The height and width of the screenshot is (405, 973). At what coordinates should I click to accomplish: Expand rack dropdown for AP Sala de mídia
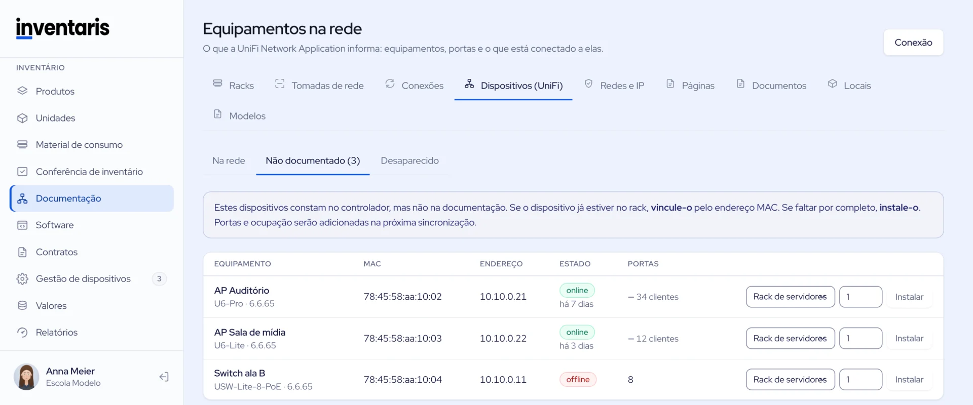point(791,338)
